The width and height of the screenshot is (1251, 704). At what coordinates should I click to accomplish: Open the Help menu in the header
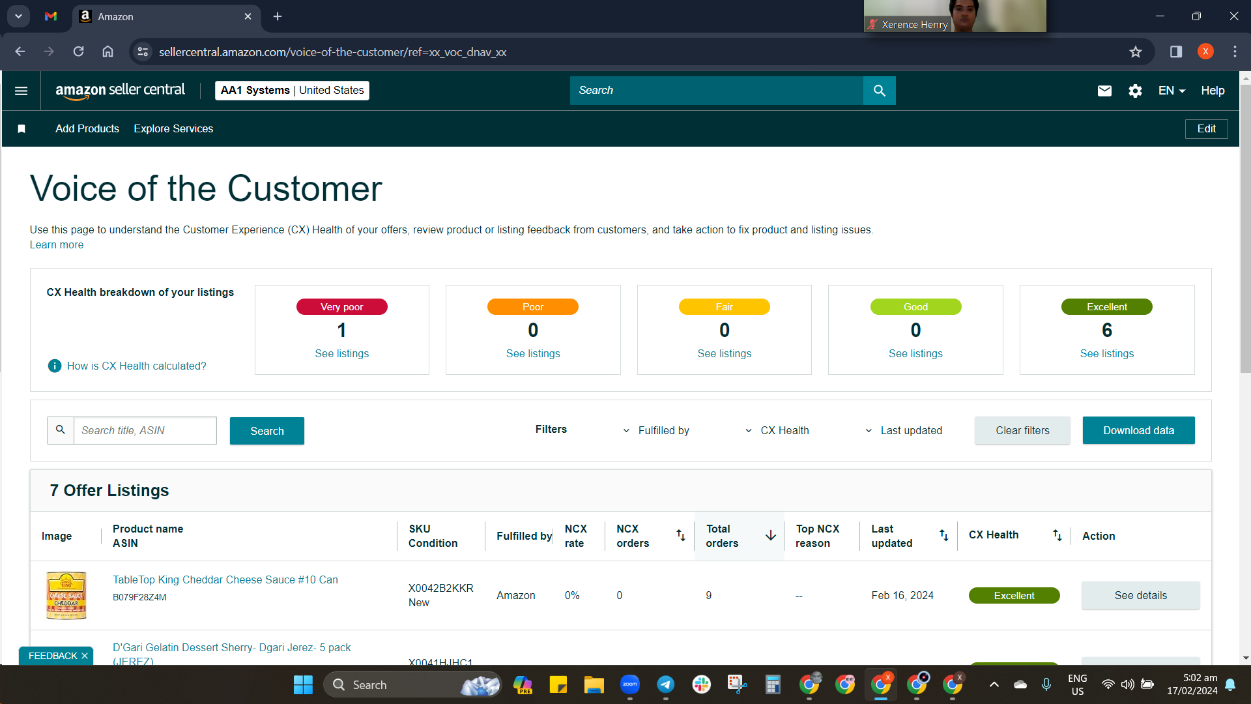pos(1213,91)
